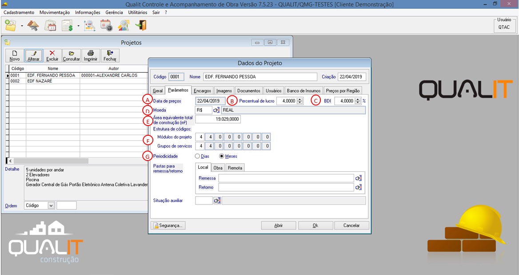Select the Remota folder tab
Viewport: 519px width, 275px height.
(x=235, y=168)
